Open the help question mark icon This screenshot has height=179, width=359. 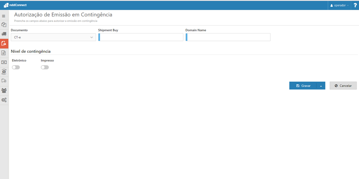tap(355, 5)
